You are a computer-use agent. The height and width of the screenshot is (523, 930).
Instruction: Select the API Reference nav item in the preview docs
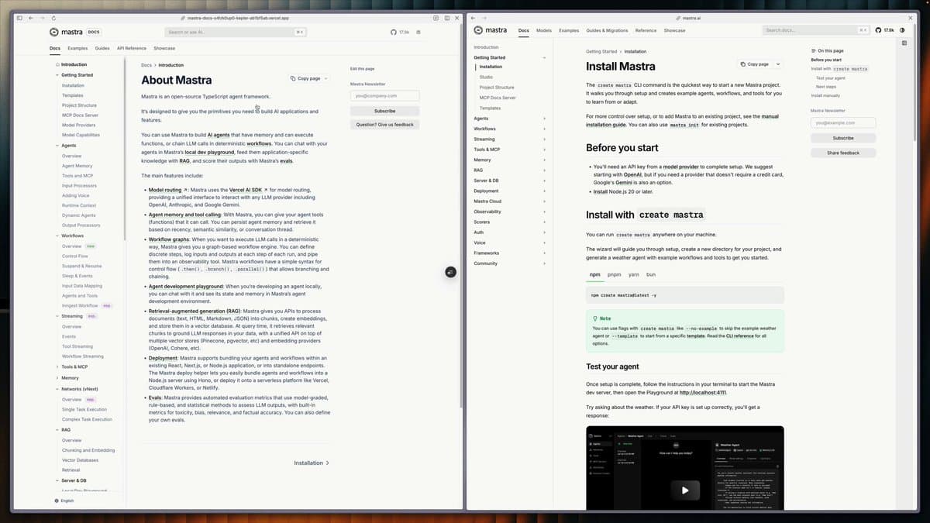click(132, 47)
